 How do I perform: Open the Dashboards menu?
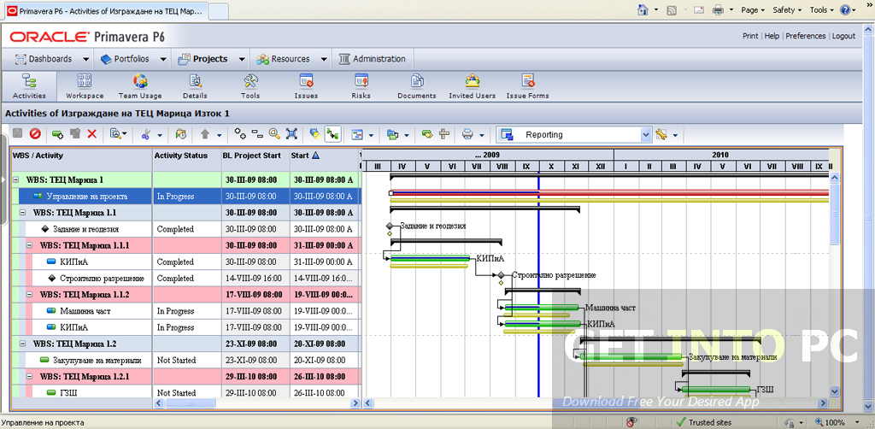(x=50, y=59)
